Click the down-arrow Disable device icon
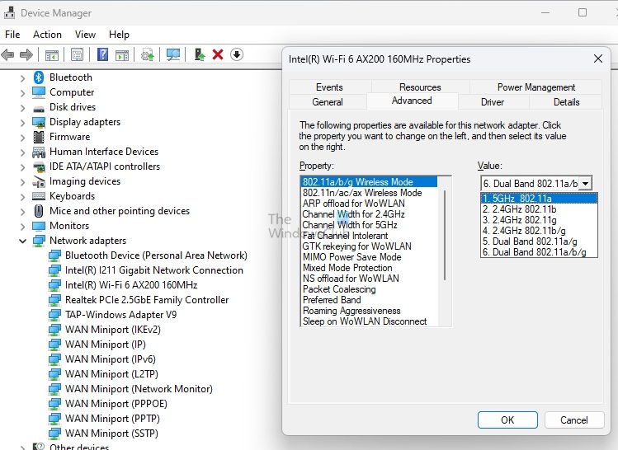 pos(237,54)
